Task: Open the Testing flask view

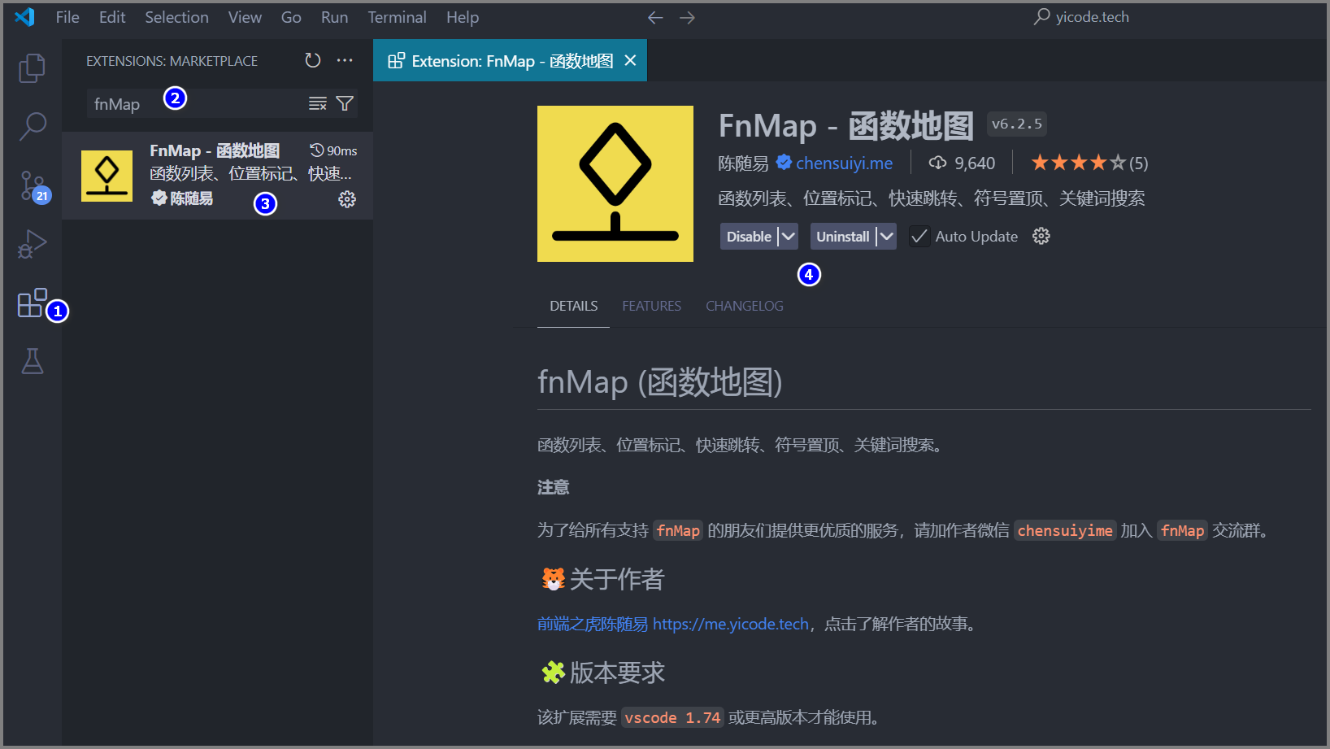Action: point(32,361)
